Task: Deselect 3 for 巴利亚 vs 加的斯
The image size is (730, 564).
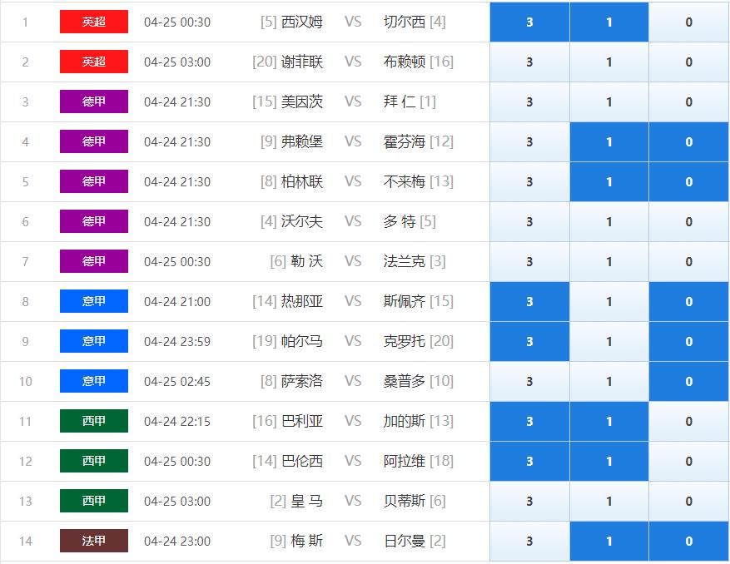Action: [529, 422]
